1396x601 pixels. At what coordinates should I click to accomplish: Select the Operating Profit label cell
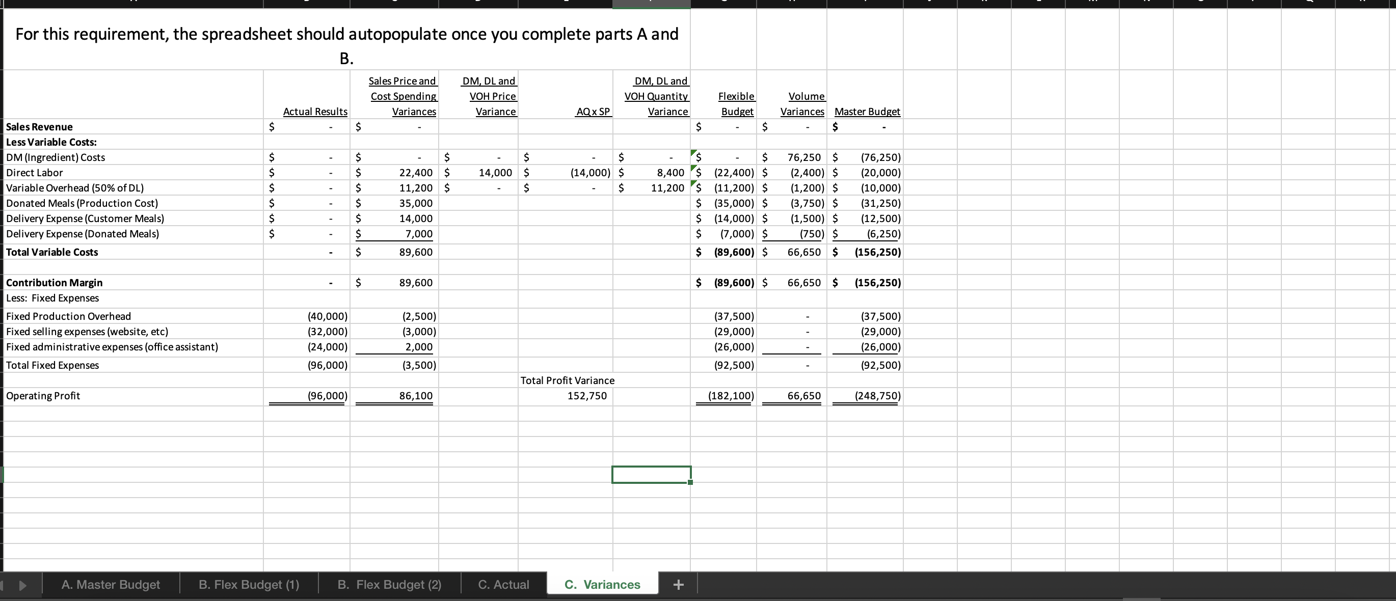(43, 396)
